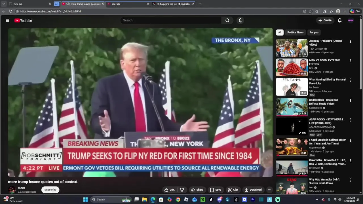363x204 pixels.
Task: Open Premiere Pro from the taskbar
Action: tap(253, 199)
